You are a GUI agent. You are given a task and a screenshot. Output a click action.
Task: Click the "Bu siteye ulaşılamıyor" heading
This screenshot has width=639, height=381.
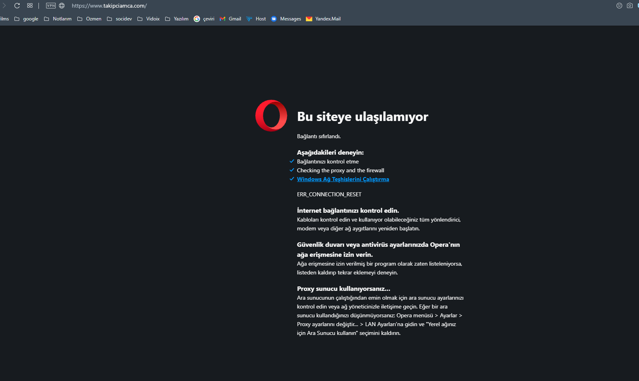click(x=362, y=117)
